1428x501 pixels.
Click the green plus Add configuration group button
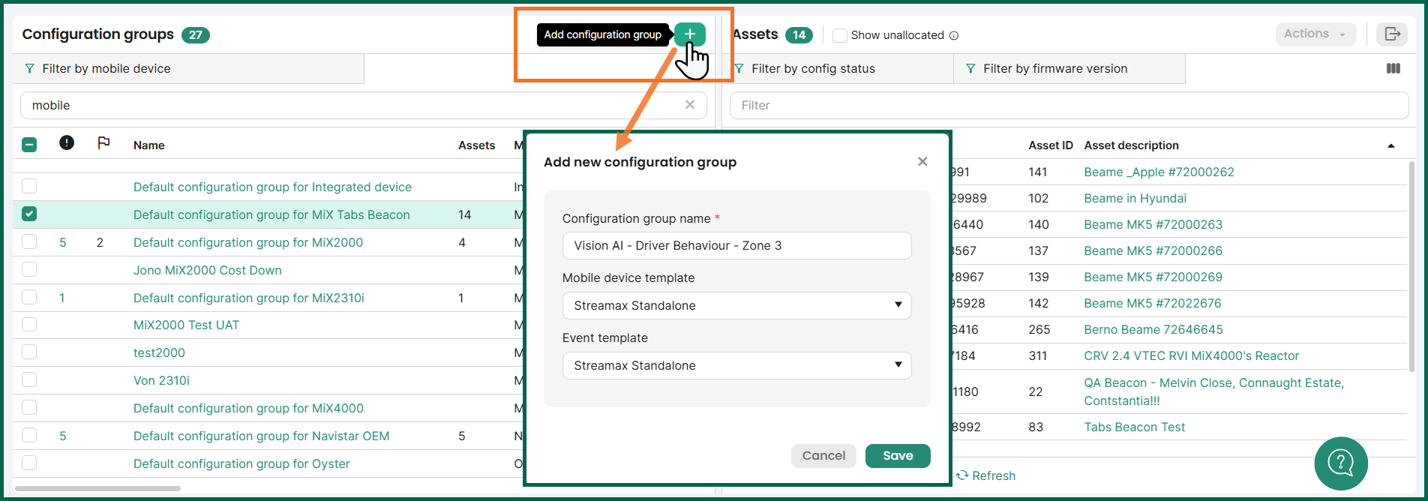coord(689,34)
